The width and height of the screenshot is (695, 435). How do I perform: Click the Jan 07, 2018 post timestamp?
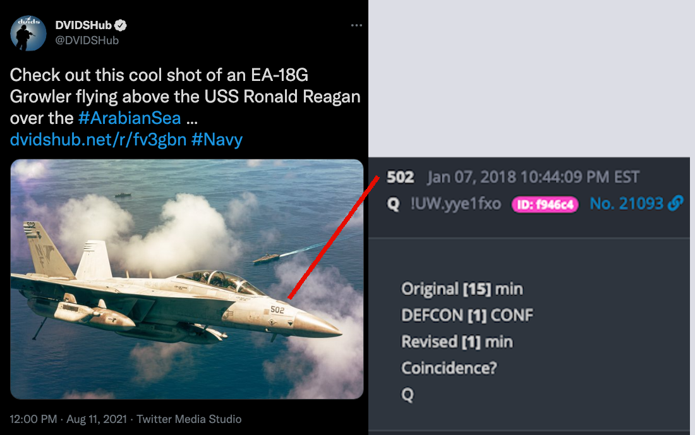tap(533, 177)
